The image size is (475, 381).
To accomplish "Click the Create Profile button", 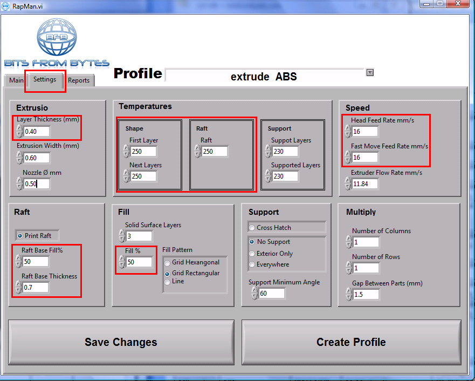I will tap(351, 342).
